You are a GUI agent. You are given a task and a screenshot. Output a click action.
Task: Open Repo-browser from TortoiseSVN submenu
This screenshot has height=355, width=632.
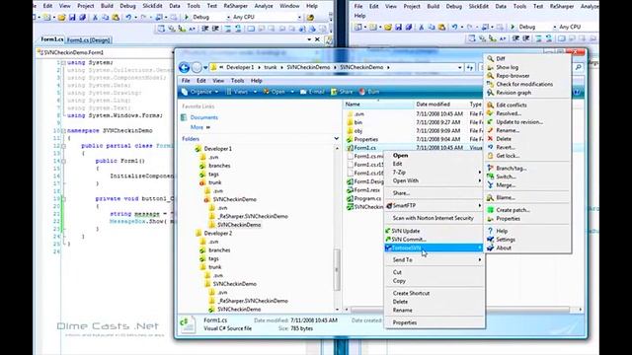[513, 76]
